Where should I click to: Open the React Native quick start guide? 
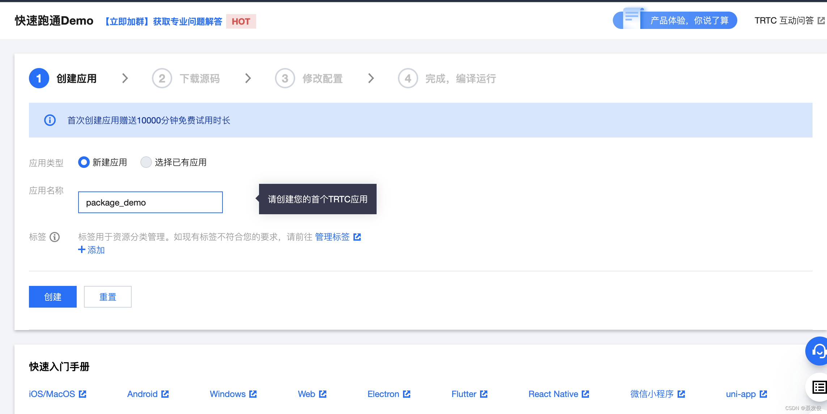click(x=553, y=394)
